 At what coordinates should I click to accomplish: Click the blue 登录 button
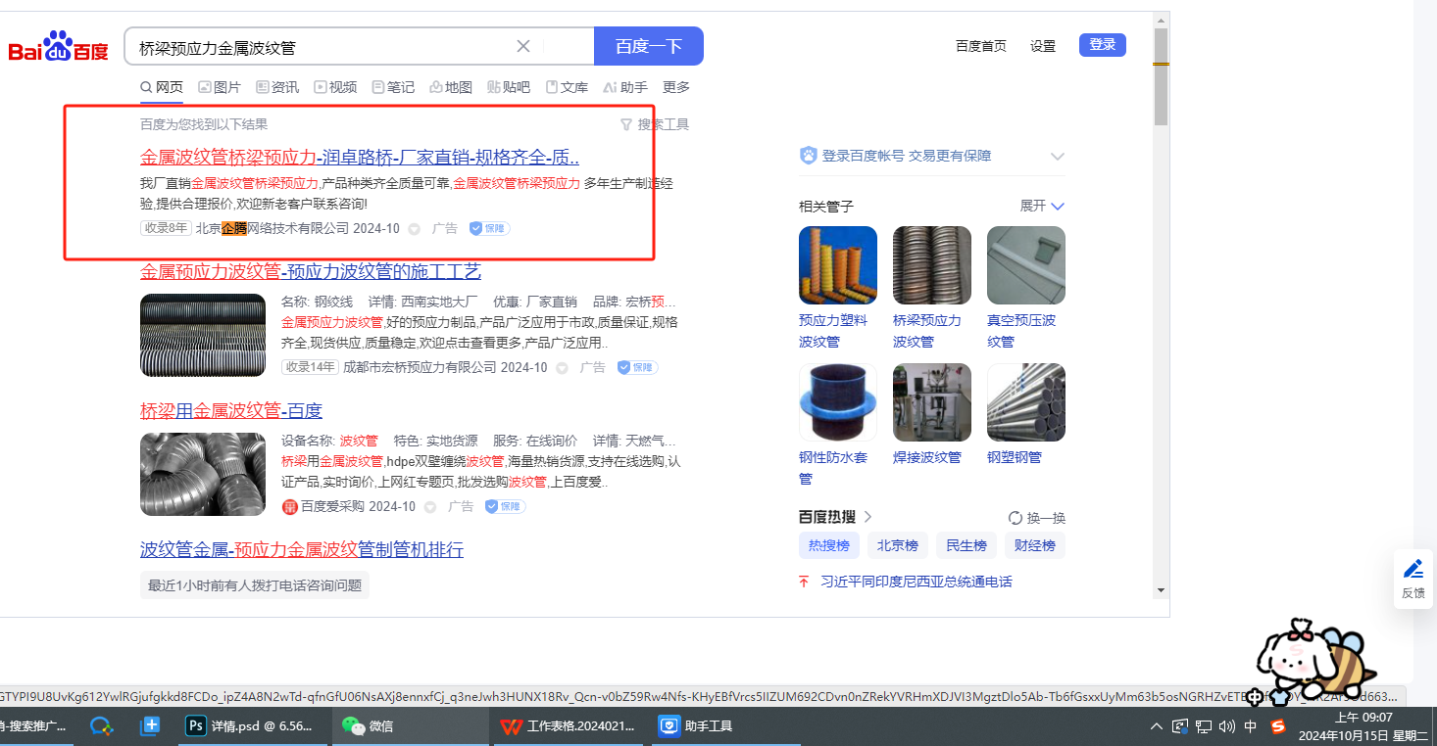click(x=1103, y=45)
